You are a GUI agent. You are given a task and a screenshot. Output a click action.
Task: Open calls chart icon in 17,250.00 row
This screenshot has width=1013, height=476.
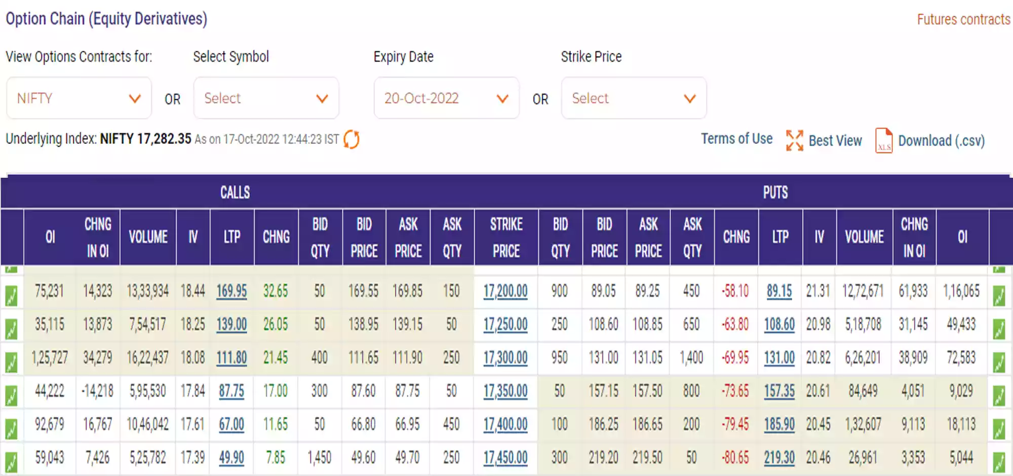point(11,329)
